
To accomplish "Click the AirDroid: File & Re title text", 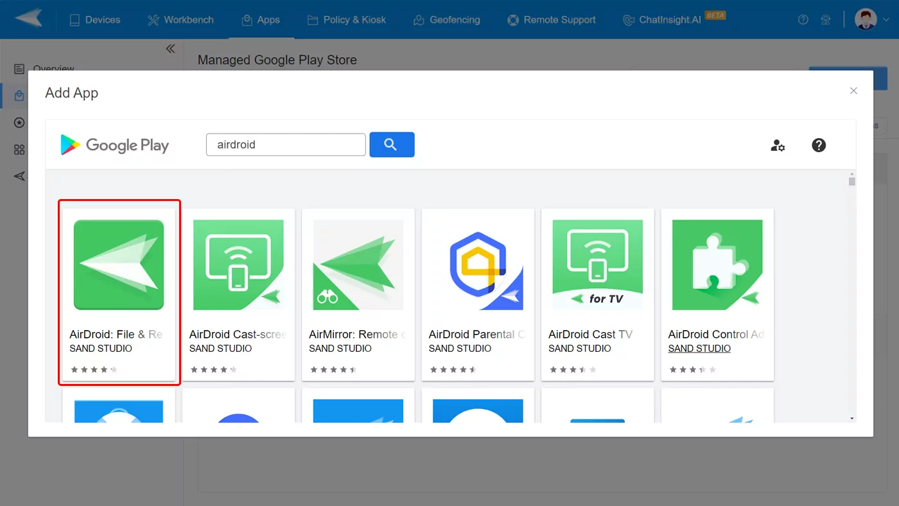I will pos(116,335).
